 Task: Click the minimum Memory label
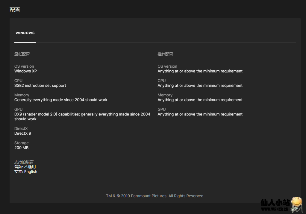tap(22, 95)
